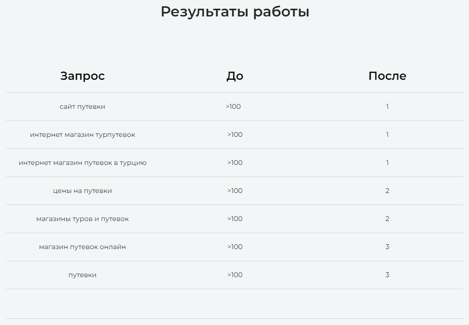Screen dimensions: 469x325
Task: Click 'После' value for 'магазины туров и путевок'
Action: (387, 219)
